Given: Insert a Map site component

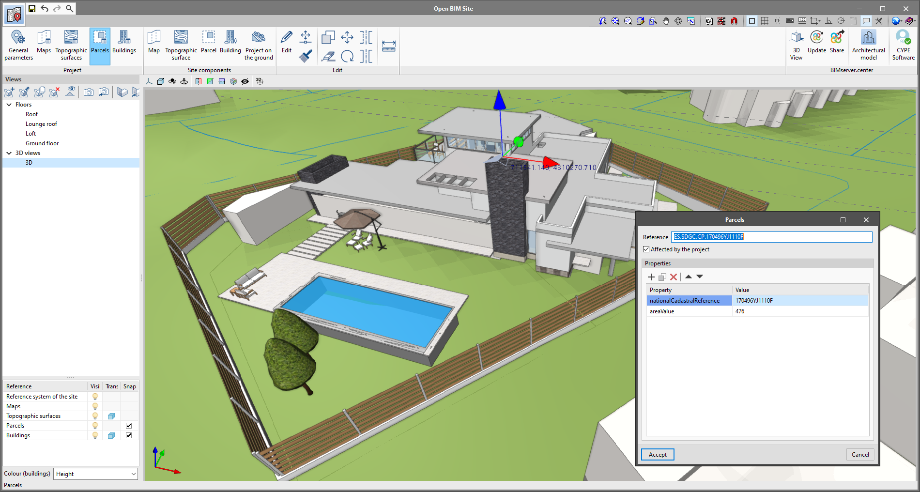Looking at the screenshot, I should coord(154,42).
